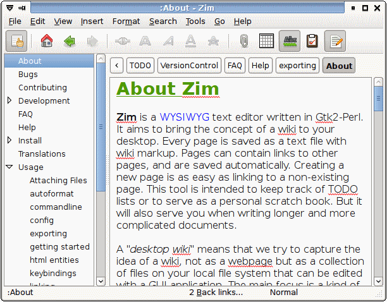387x302 pixels.
Task: Click the VersionControl path bar button
Action: 189,66
